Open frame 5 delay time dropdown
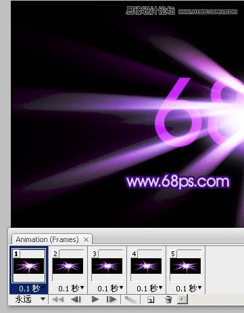The width and height of the screenshot is (244, 313). coord(189,288)
